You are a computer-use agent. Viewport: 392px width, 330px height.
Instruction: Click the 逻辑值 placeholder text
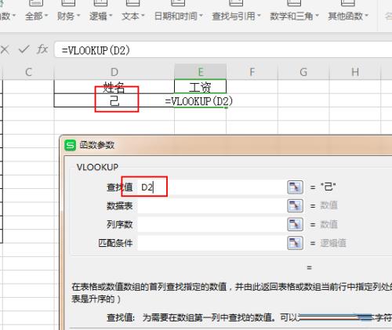point(333,243)
